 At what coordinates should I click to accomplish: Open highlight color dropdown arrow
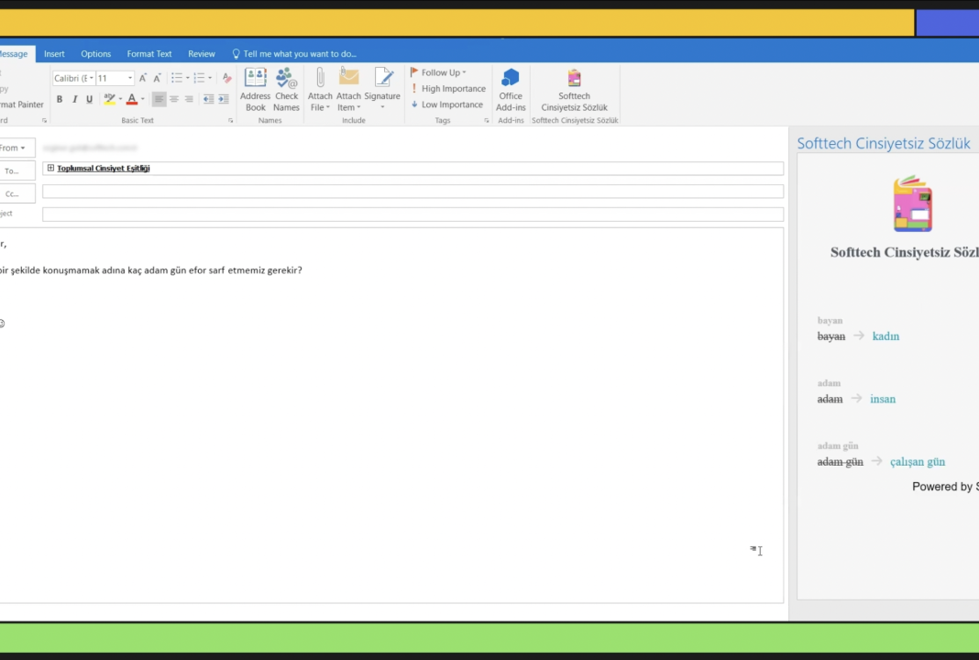click(120, 99)
